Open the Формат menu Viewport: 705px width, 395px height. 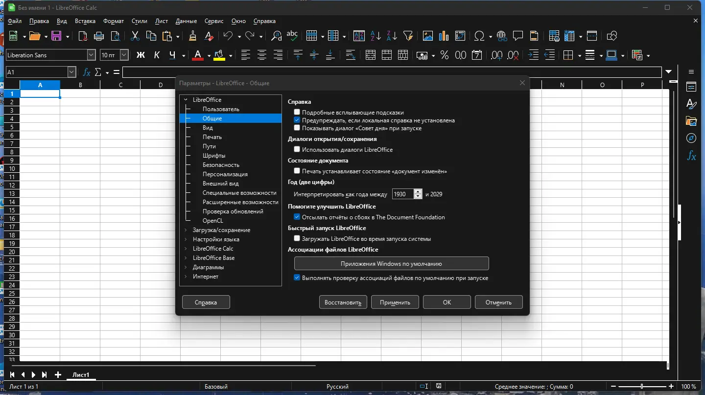114,21
